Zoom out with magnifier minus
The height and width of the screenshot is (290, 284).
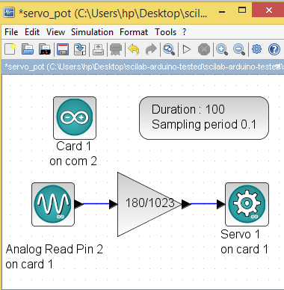tap(239, 49)
